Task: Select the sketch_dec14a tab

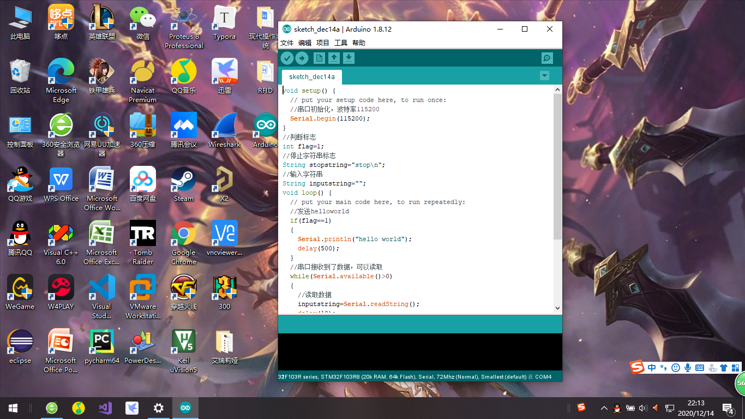Action: tap(312, 76)
